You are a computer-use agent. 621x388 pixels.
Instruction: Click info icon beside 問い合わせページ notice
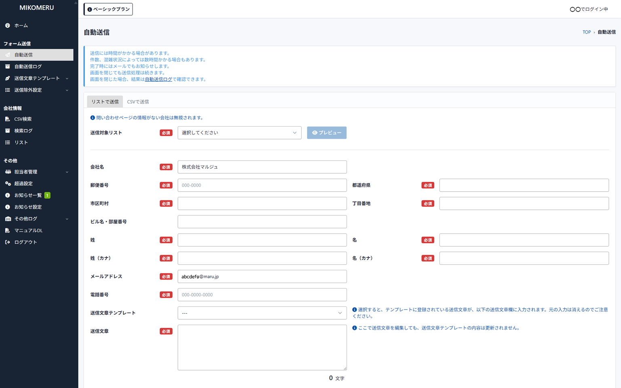(93, 118)
